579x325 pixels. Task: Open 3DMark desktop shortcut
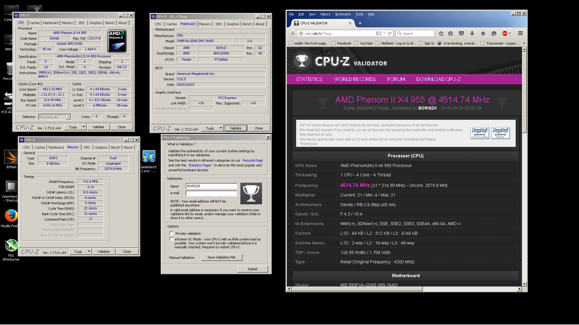click(11, 159)
